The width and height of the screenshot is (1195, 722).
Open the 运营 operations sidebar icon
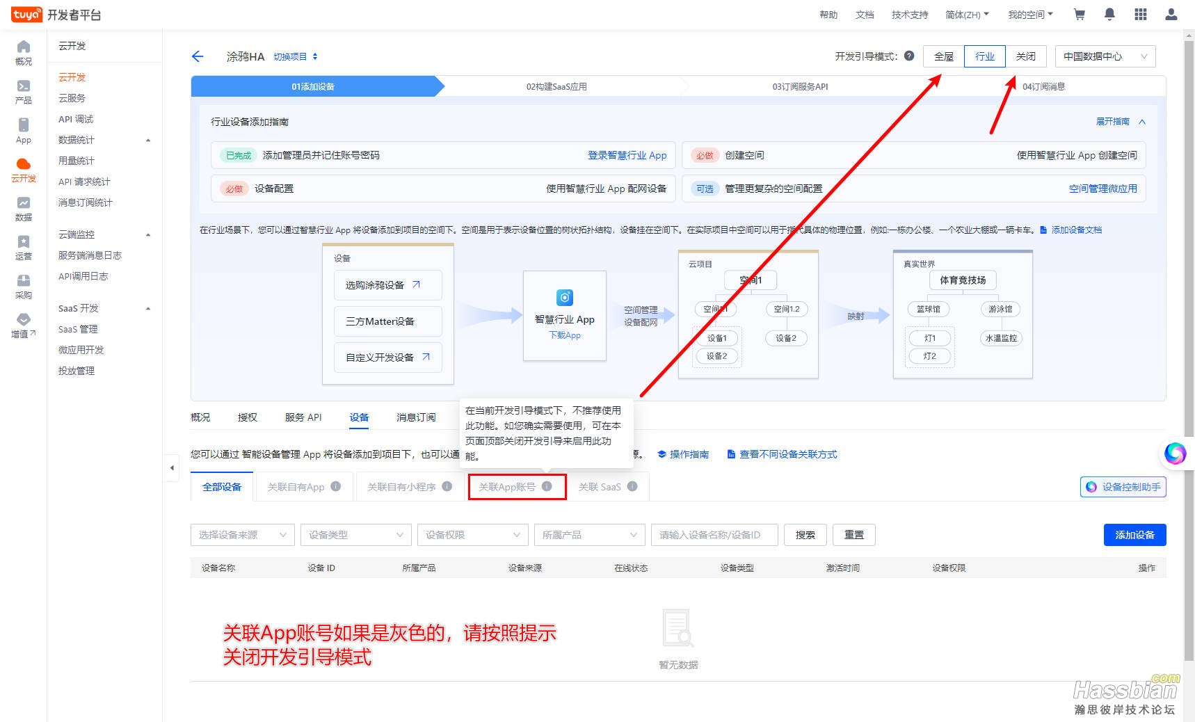pos(24,248)
